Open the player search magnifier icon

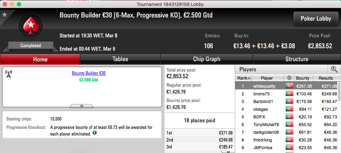pyautogui.click(x=334, y=70)
